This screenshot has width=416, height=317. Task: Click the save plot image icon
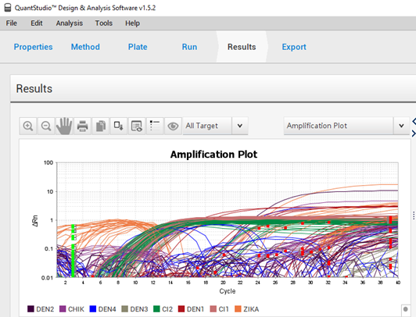click(118, 126)
